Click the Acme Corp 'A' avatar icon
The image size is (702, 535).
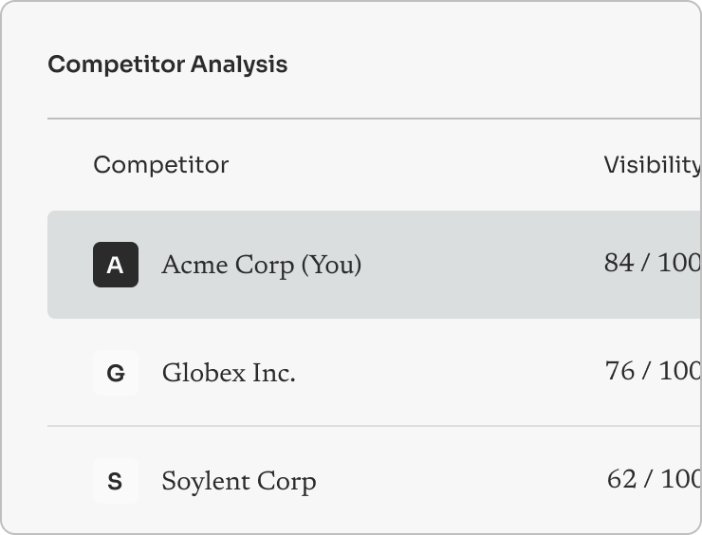(x=116, y=265)
